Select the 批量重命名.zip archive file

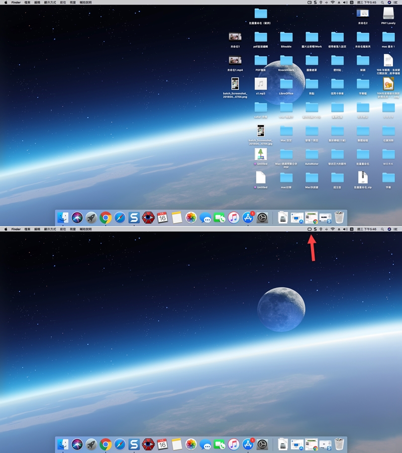pyautogui.click(x=363, y=177)
